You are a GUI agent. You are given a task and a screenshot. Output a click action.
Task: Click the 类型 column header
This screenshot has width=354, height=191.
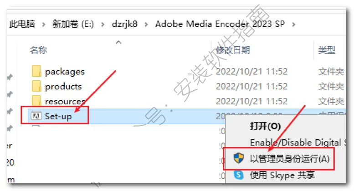coord(327,50)
